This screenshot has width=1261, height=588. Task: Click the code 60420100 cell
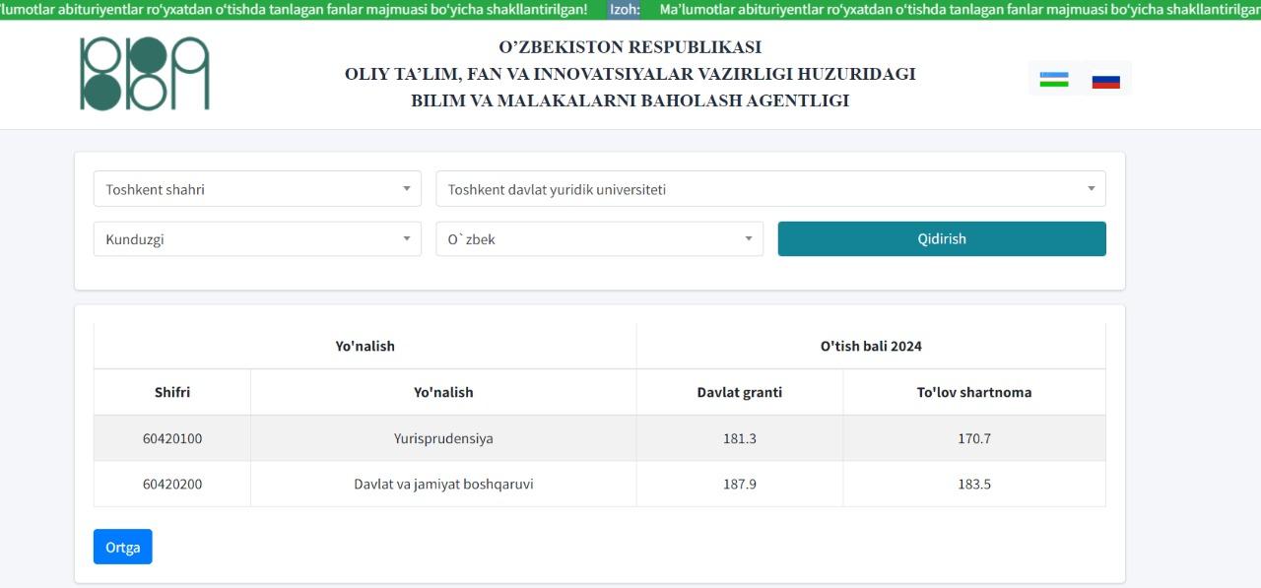[x=172, y=438]
